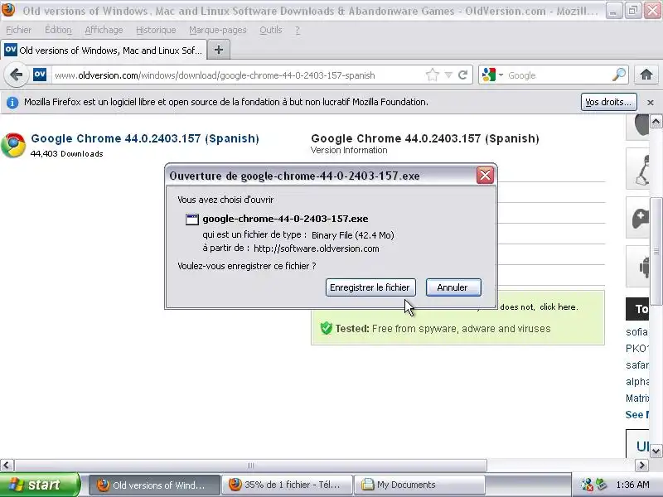Viewport: 663px width, 497px height.
Task: Open the 'sofia' sidebar link
Action: click(x=636, y=332)
